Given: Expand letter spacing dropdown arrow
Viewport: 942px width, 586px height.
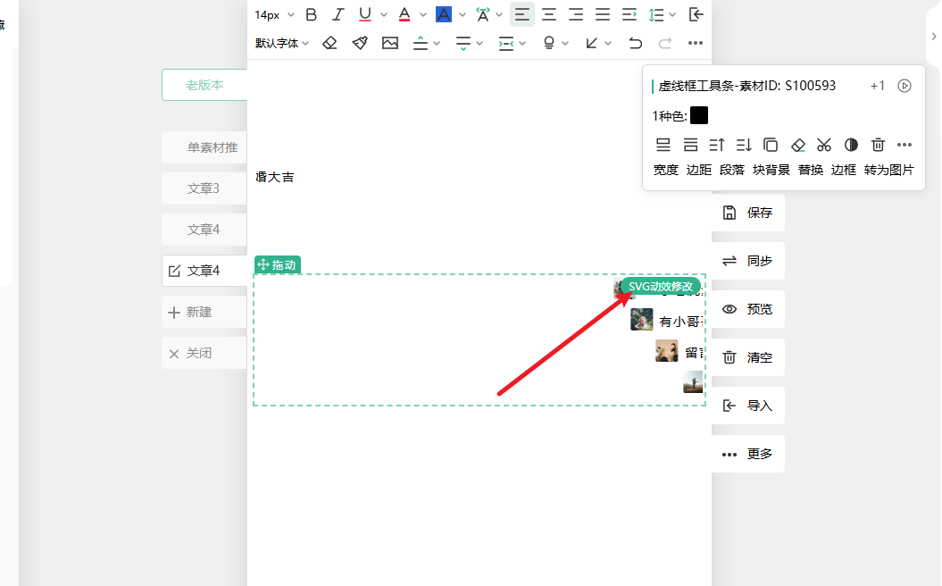Looking at the screenshot, I should click(x=498, y=14).
